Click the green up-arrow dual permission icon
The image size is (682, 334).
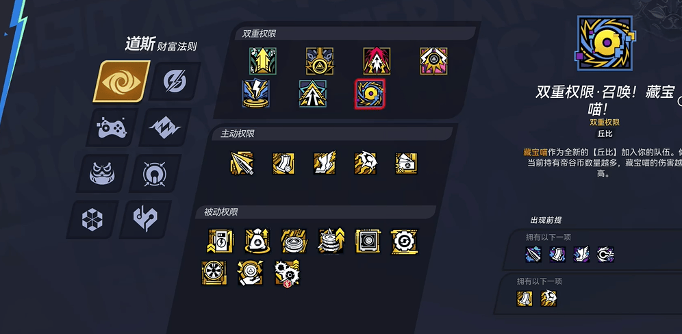263,61
